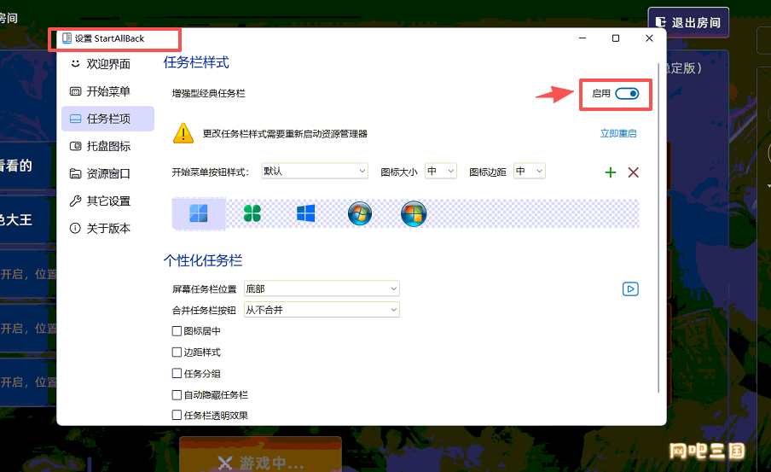
Task: Click the 更改任务栏样式需要重新启动资源管理器 warning text
Action: pyautogui.click(x=285, y=134)
